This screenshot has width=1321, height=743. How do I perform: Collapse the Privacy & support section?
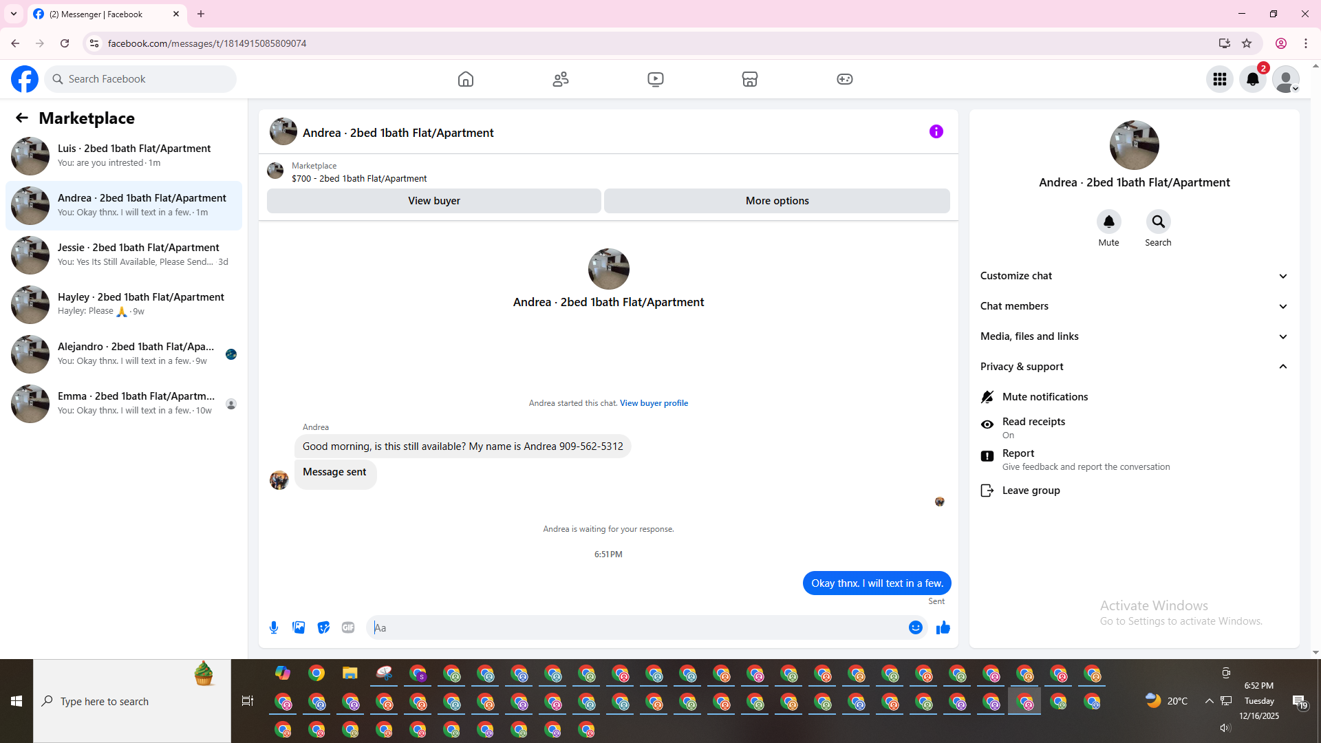pos(1135,367)
